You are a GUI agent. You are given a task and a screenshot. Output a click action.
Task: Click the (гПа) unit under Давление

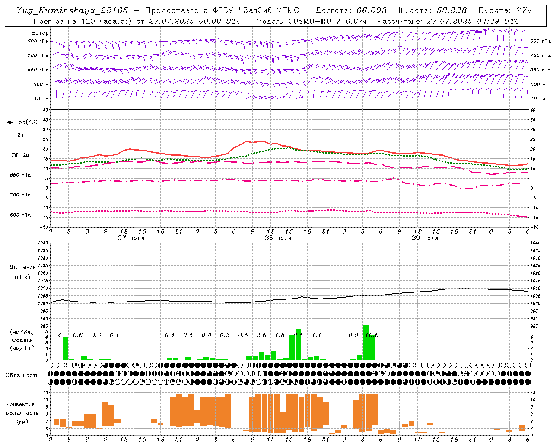(22, 277)
